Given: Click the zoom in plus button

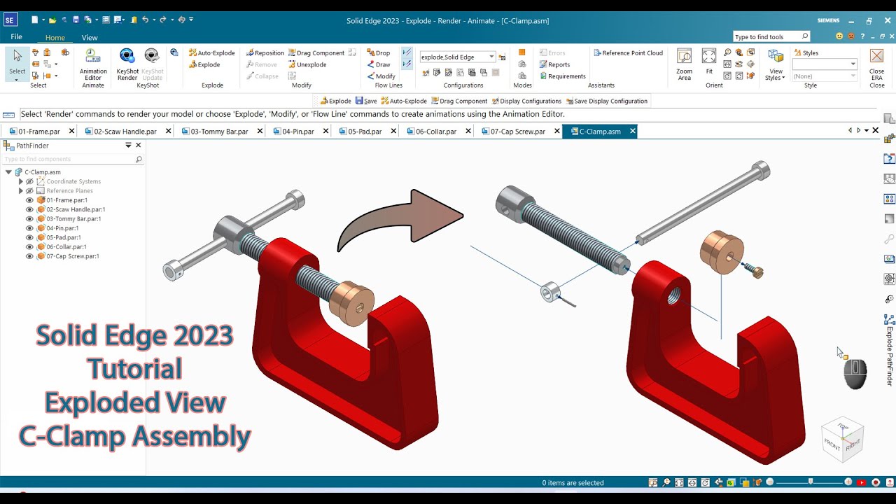Looking at the screenshot, I should coord(848,482).
